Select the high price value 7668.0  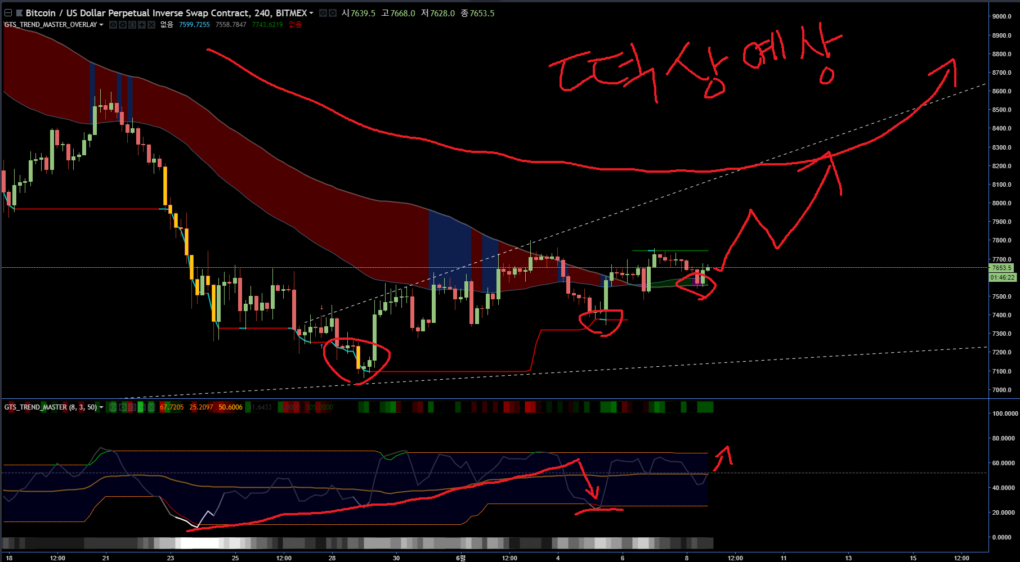click(x=402, y=13)
